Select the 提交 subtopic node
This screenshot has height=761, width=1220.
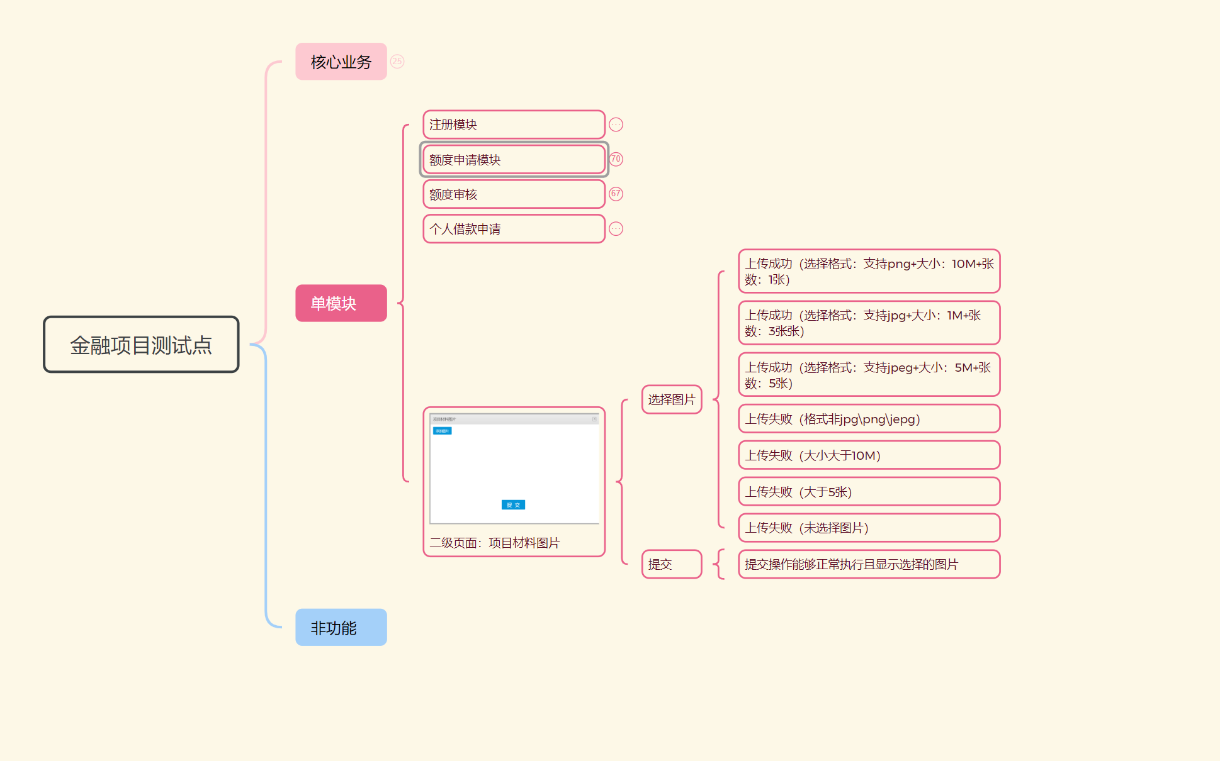(671, 564)
